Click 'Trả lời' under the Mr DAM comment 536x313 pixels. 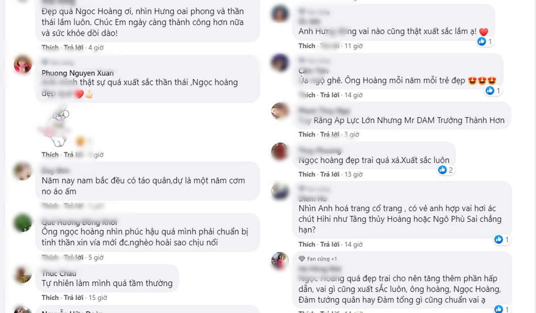330,134
